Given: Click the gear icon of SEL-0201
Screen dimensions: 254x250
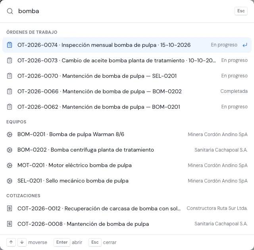Looking at the screenshot, I should click(10, 181).
